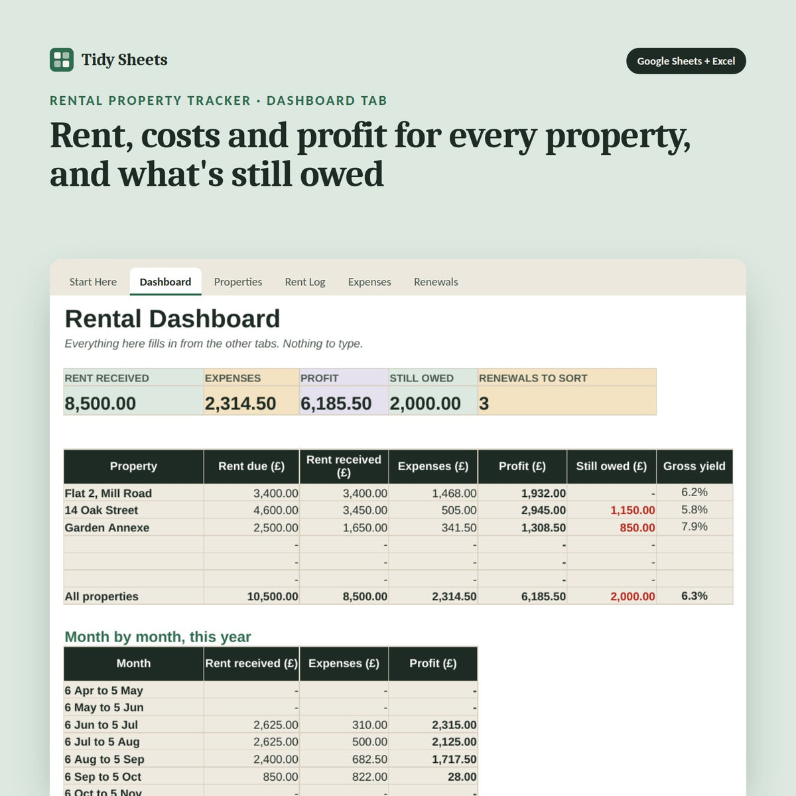Click Flat 2 Mill Road's profit 1,932.00

[x=543, y=494]
